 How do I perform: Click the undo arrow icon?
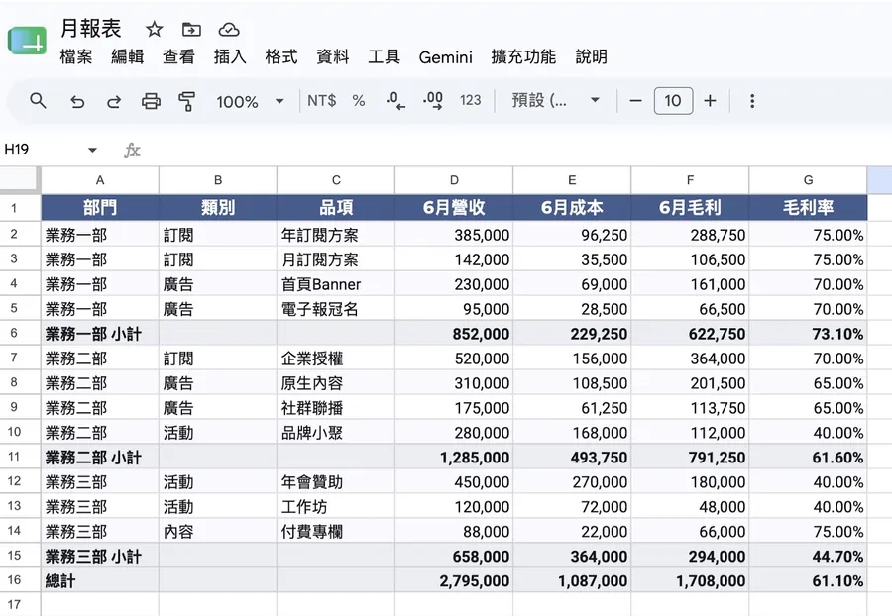pos(76,102)
